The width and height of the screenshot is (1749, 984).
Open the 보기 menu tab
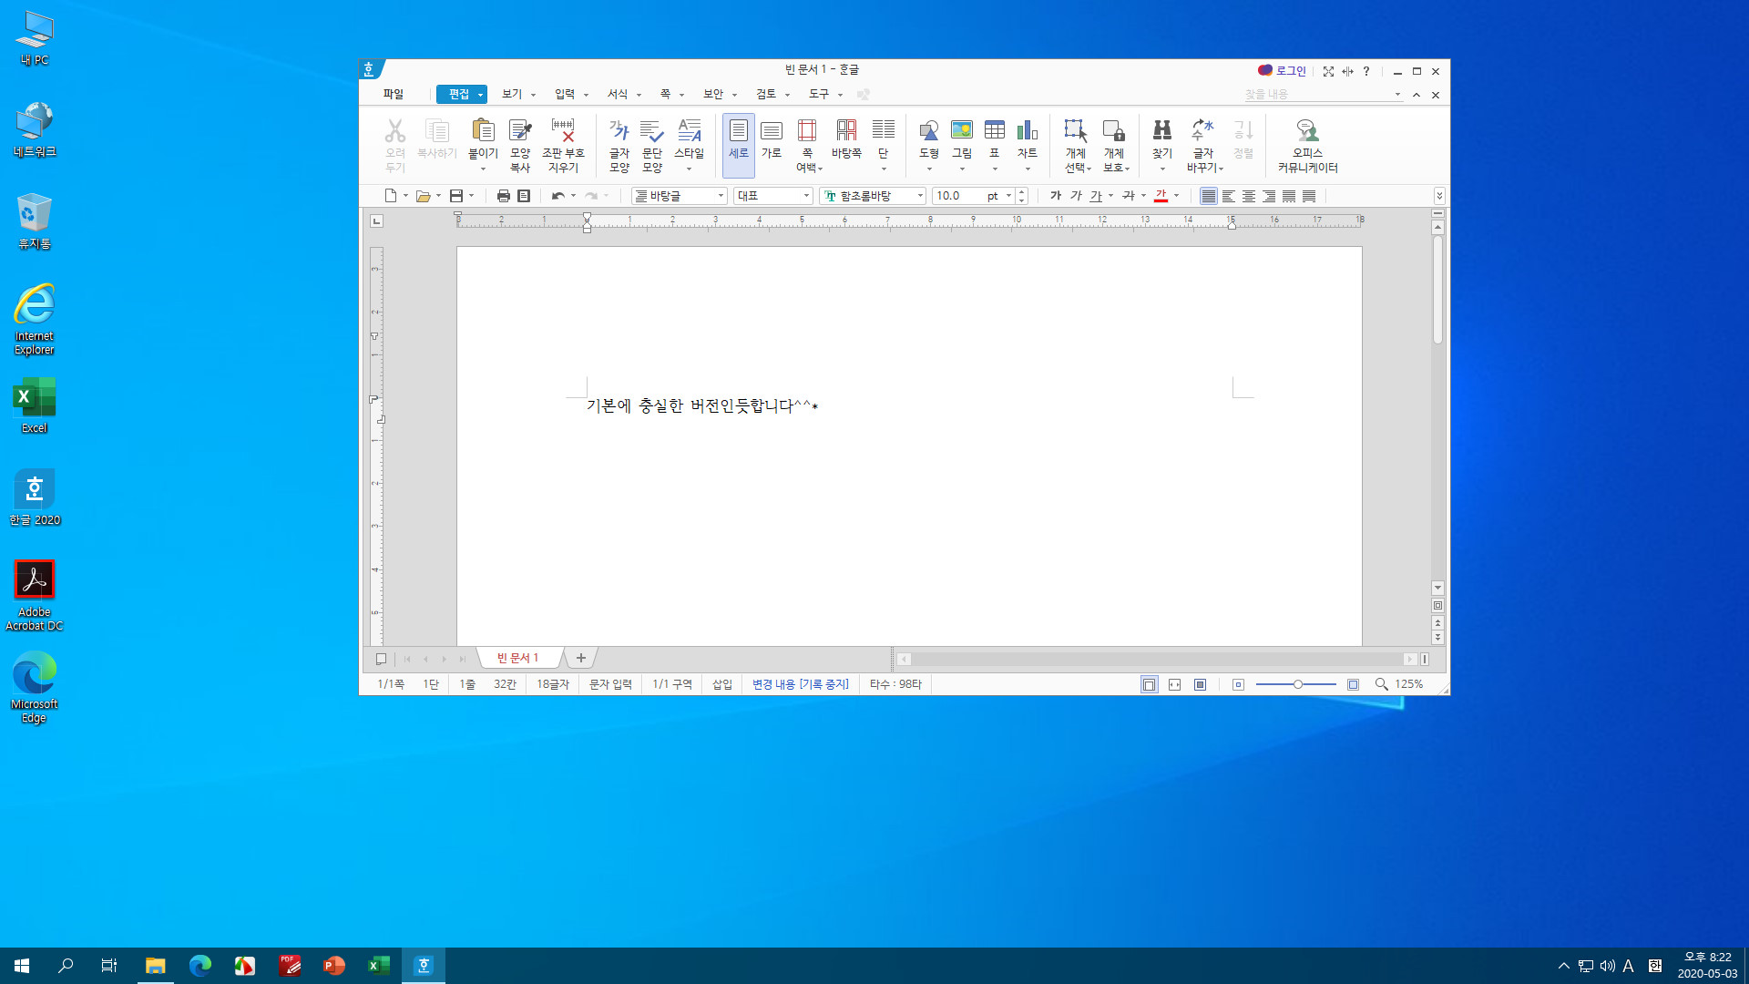tap(512, 94)
